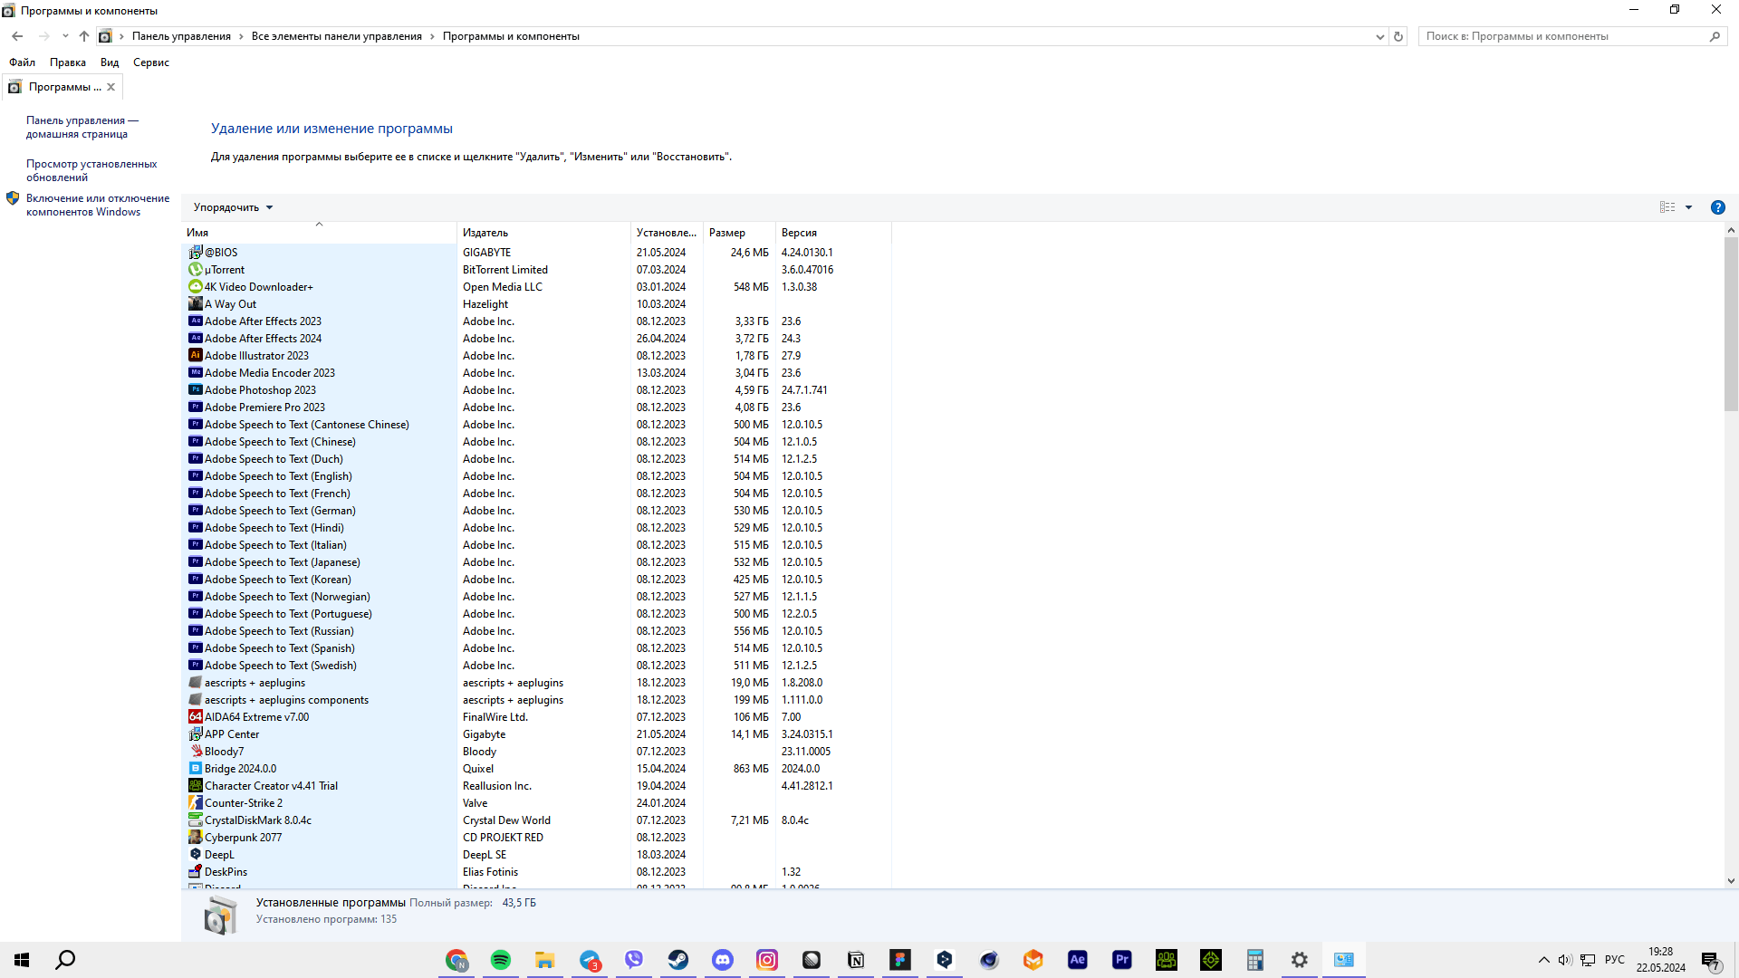Open Просмотр установленных обновлений link

tap(91, 170)
